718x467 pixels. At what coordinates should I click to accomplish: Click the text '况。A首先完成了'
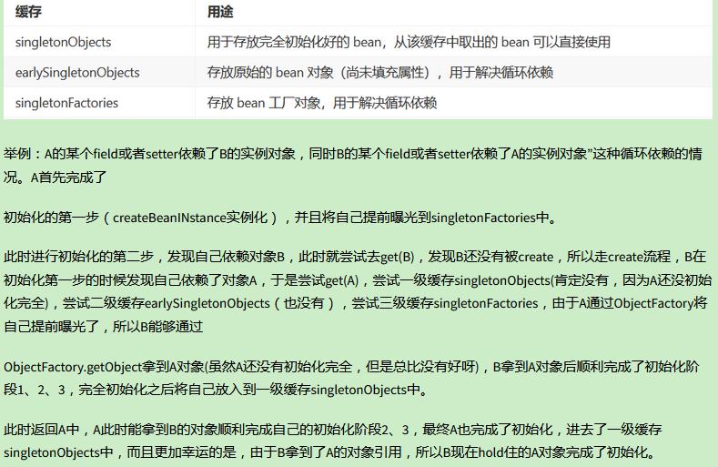55,177
